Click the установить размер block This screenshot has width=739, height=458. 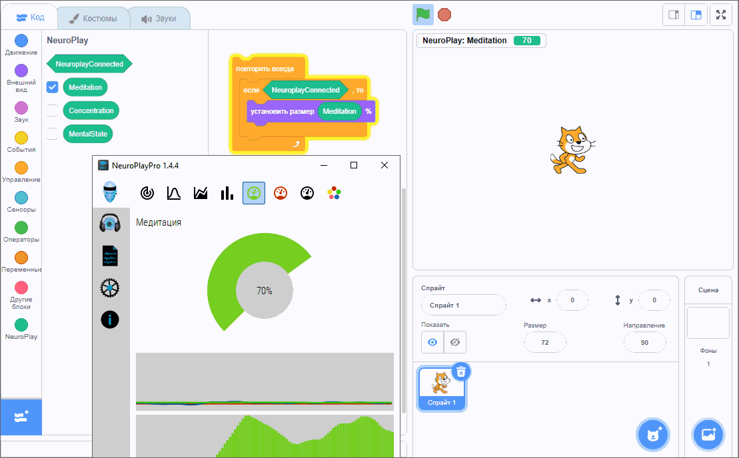pyautogui.click(x=283, y=112)
